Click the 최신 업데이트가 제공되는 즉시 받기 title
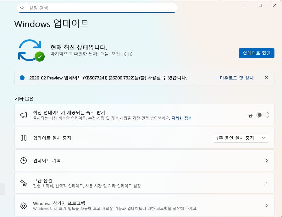Image resolution: width=282 pixels, height=217 pixels. point(69,112)
